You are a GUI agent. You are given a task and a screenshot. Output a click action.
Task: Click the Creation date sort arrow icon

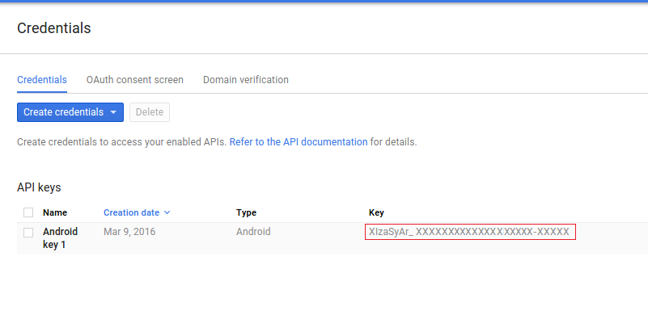(x=167, y=212)
